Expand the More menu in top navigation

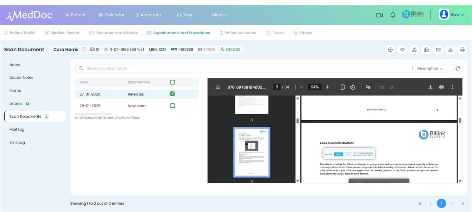[x=220, y=15]
